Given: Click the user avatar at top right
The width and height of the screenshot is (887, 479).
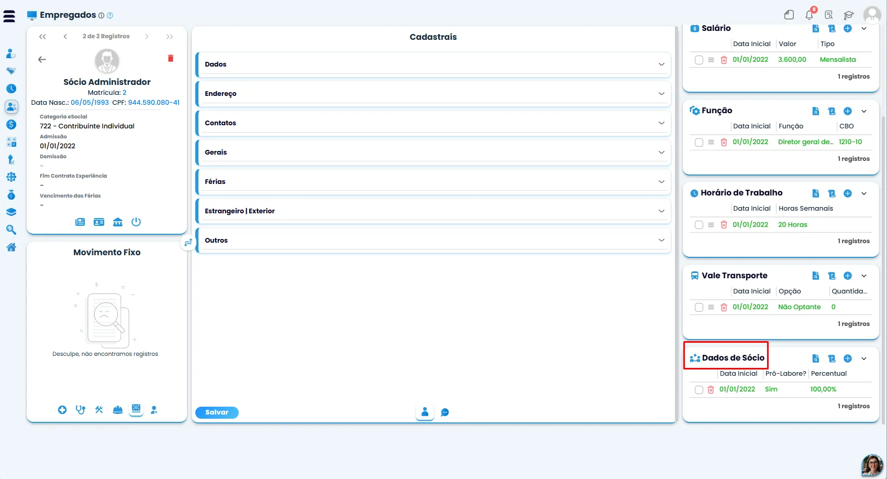Looking at the screenshot, I should (872, 15).
